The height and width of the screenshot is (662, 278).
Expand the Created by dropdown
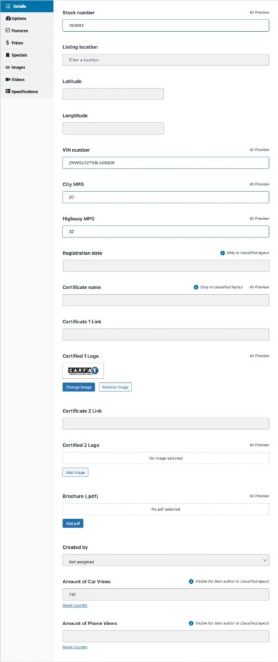tap(166, 560)
